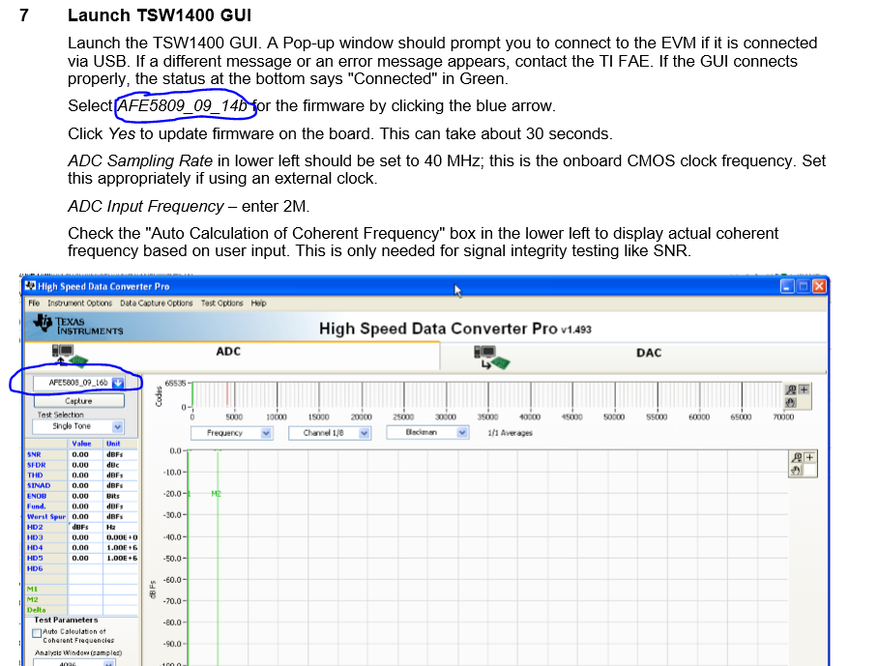Open the Single Tone test selection dropdown
The width and height of the screenshot is (878, 666).
tap(77, 426)
